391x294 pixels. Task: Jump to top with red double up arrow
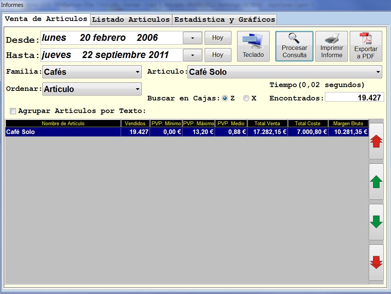point(376,141)
